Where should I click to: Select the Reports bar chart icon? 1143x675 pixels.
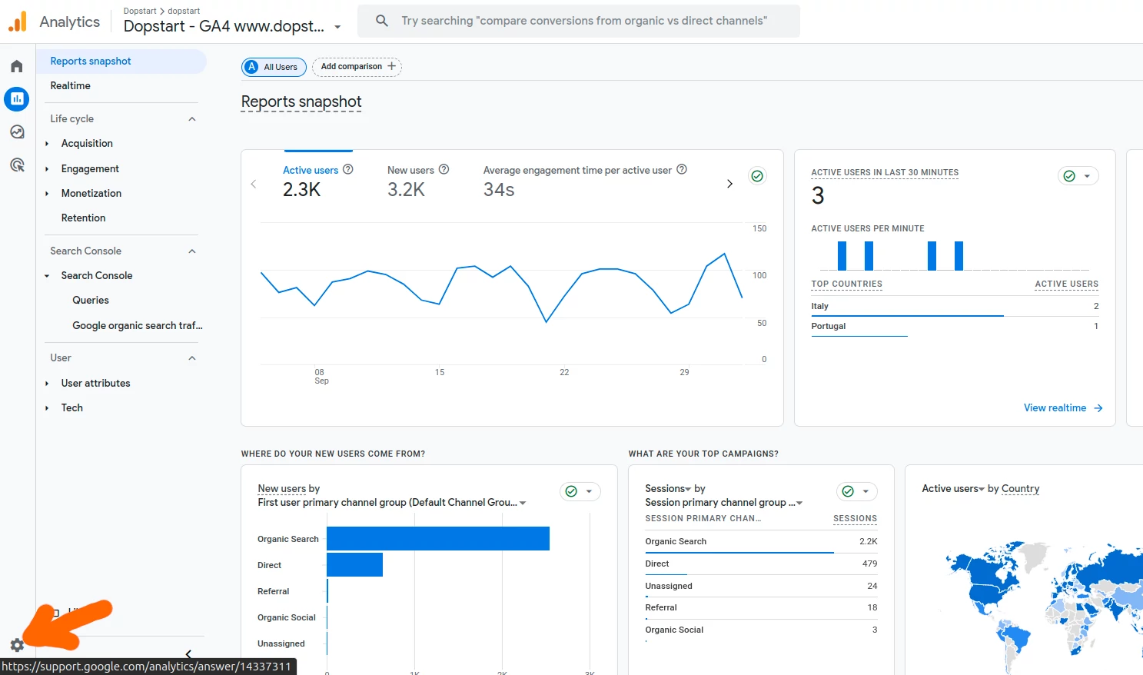tap(17, 98)
